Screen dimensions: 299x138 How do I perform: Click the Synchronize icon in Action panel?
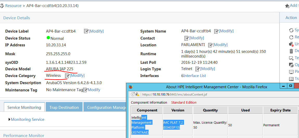[x=291, y=30]
